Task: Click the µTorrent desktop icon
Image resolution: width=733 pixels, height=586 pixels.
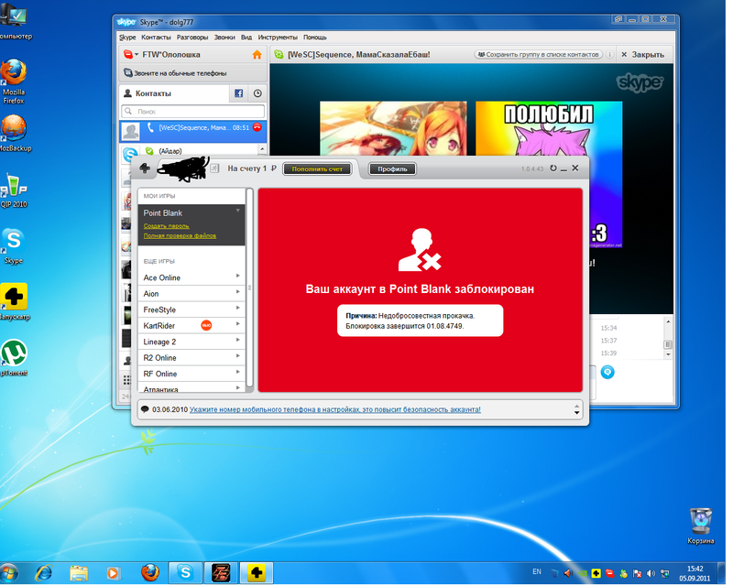Action: tap(14, 358)
